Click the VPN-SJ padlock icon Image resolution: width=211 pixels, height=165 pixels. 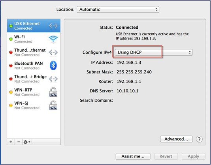pyautogui.click(x=53, y=105)
